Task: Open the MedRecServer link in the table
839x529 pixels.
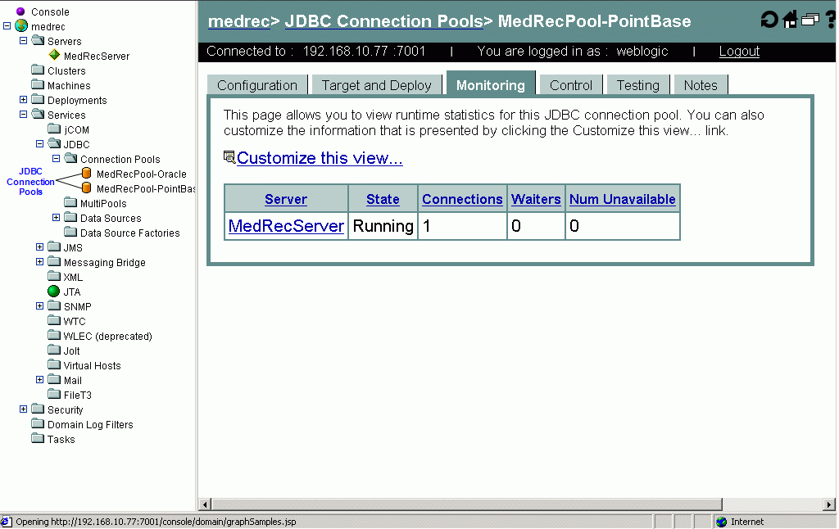Action: coord(286,226)
